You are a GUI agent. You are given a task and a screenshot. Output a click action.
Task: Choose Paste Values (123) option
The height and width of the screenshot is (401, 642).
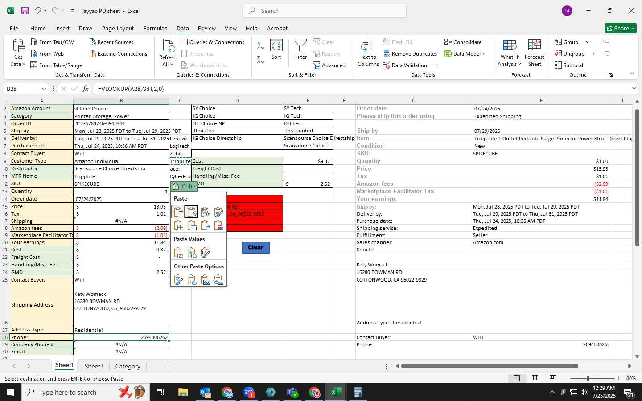(178, 253)
